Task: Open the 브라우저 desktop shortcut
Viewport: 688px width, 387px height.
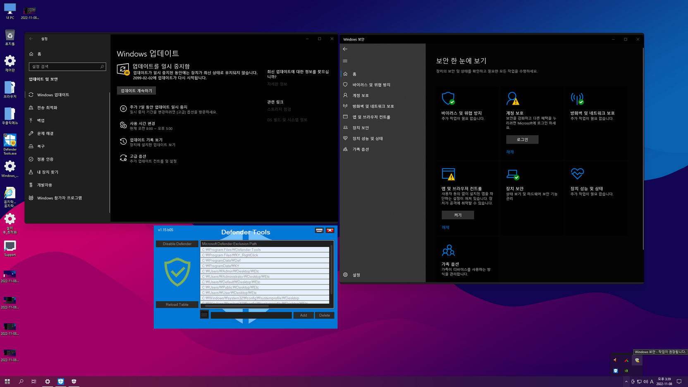Action: 10,90
